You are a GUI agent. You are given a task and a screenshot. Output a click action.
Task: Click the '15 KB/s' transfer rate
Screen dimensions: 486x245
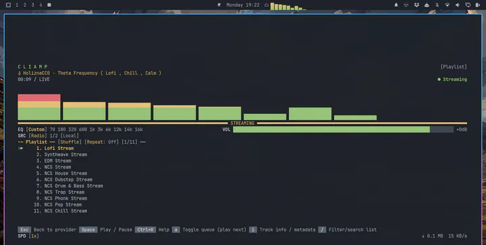[458, 236]
